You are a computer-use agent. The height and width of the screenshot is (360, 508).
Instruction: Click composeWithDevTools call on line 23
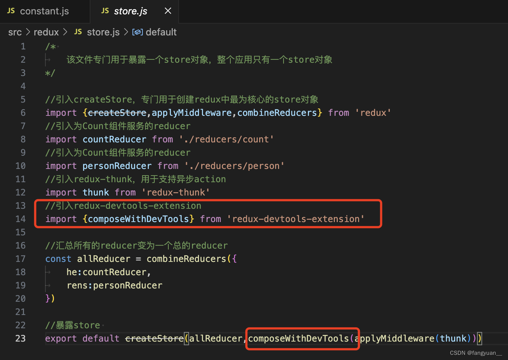tap(298, 339)
